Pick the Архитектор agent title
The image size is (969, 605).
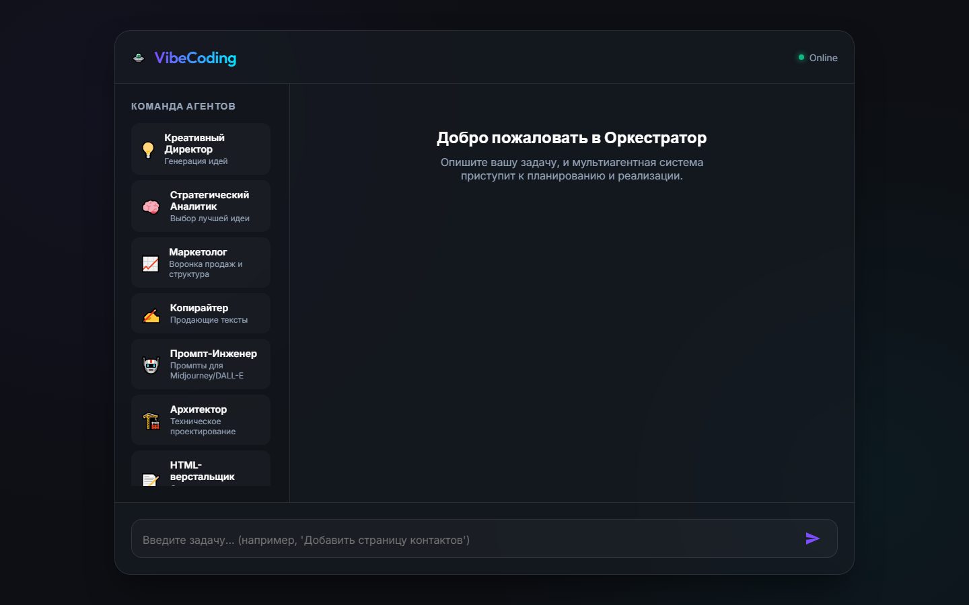click(199, 409)
